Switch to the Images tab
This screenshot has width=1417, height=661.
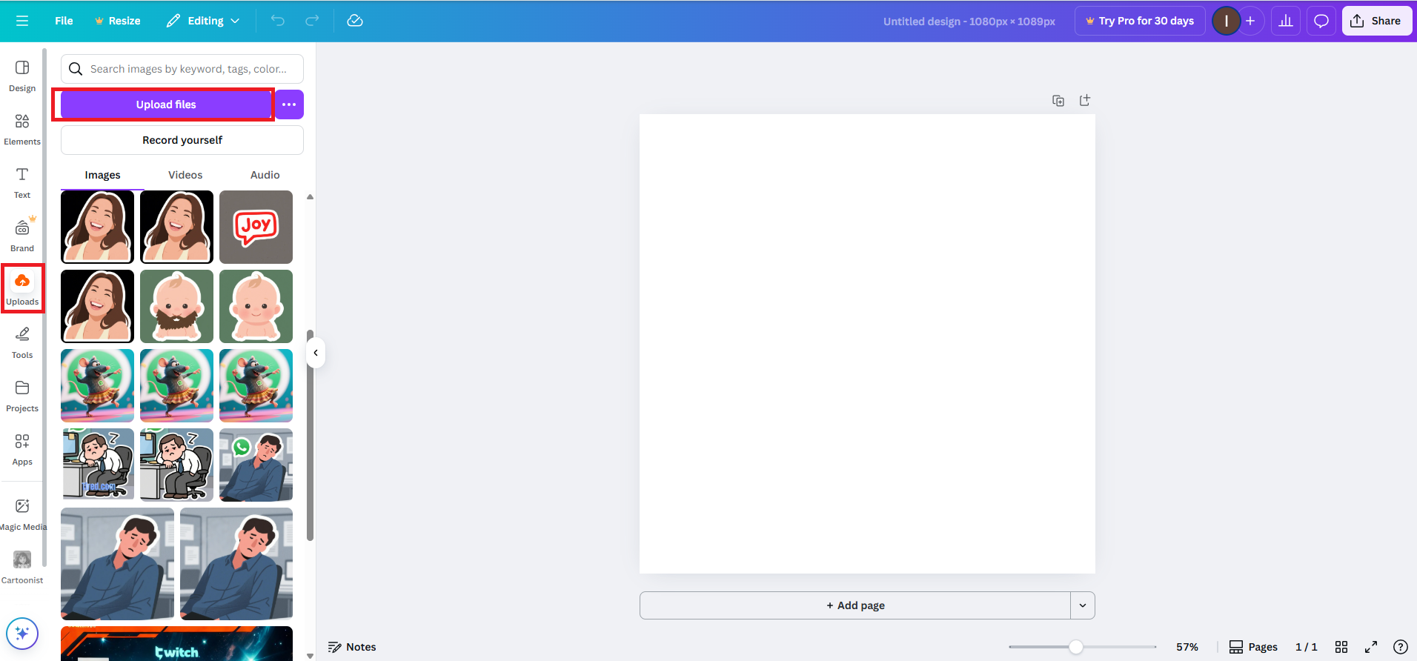pos(102,175)
